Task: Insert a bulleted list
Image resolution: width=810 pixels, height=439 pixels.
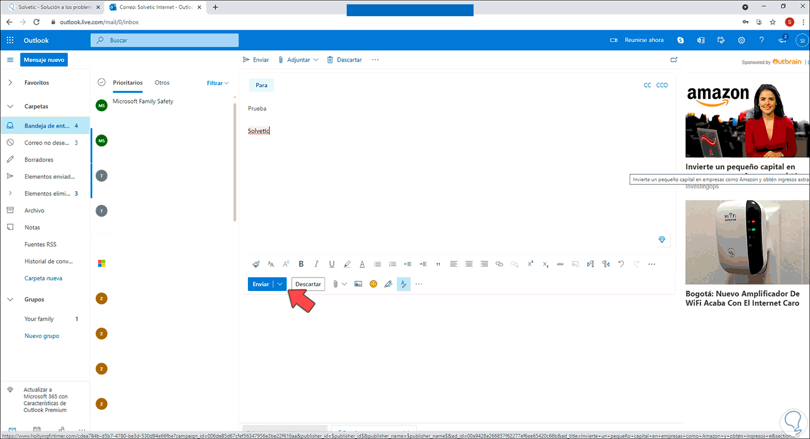Action: [x=377, y=264]
